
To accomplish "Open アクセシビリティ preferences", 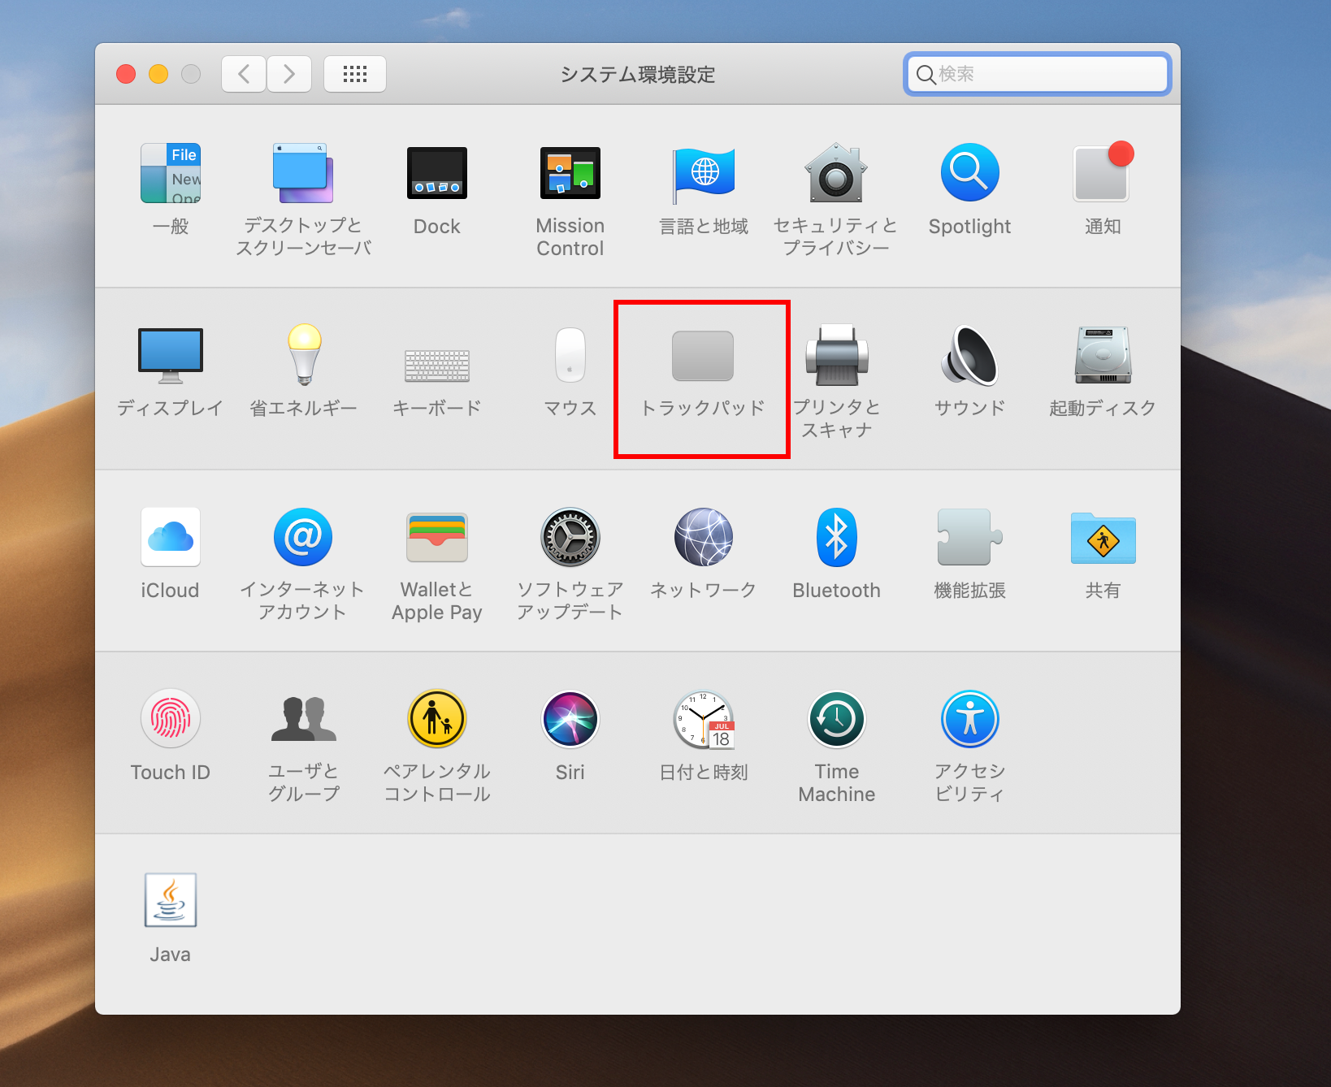I will 969,719.
